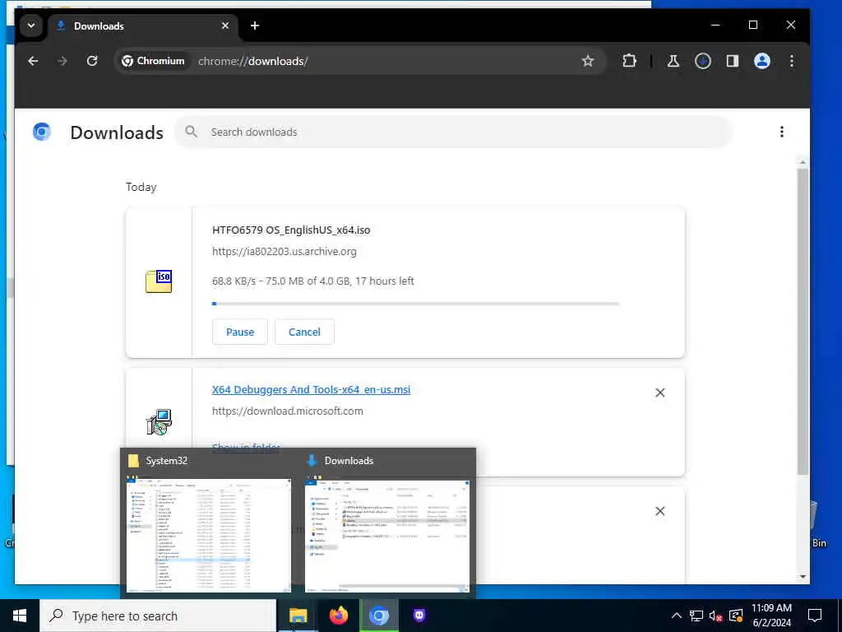Open a new tab with the plus button
This screenshot has height=632, width=842.
255,26
